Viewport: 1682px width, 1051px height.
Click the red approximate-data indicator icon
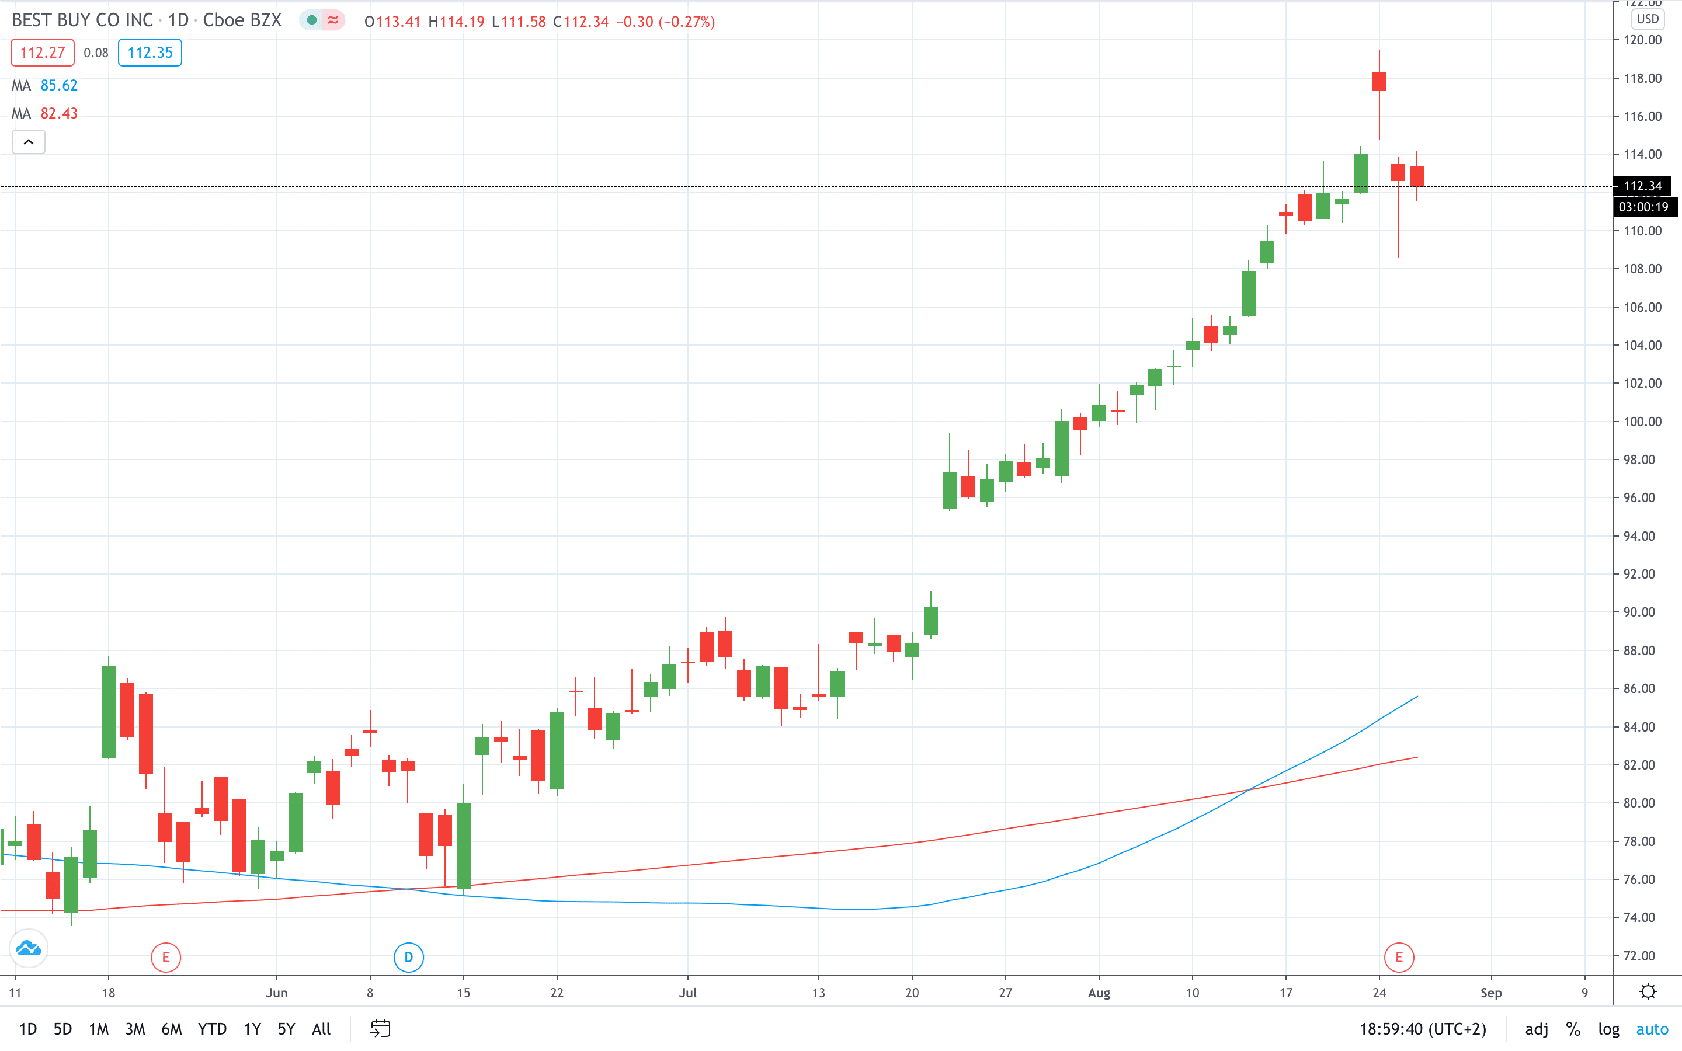333,21
